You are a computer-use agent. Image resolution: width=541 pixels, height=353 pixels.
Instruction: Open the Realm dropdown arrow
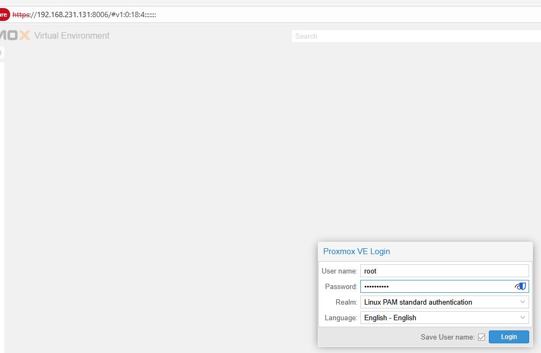[x=522, y=302]
